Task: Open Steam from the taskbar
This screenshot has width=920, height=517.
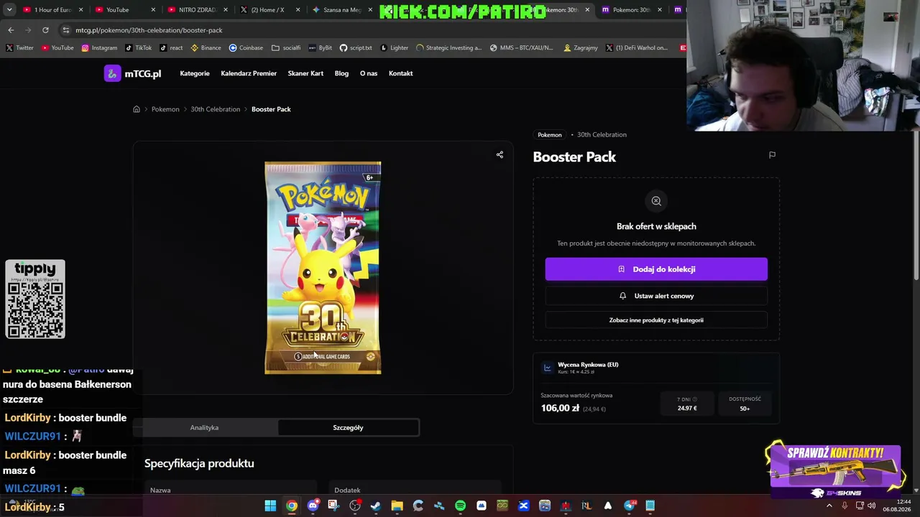Action: (376, 506)
